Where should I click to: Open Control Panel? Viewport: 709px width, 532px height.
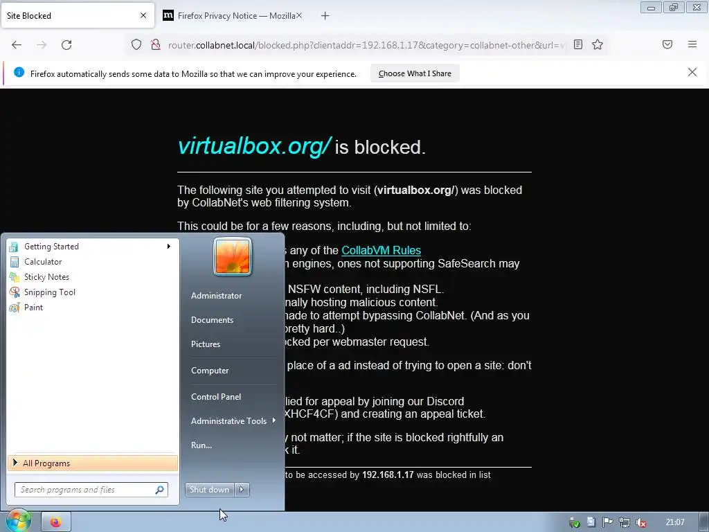216,397
